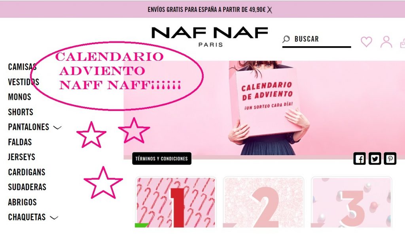Open the shopping bag icon

click(x=402, y=43)
